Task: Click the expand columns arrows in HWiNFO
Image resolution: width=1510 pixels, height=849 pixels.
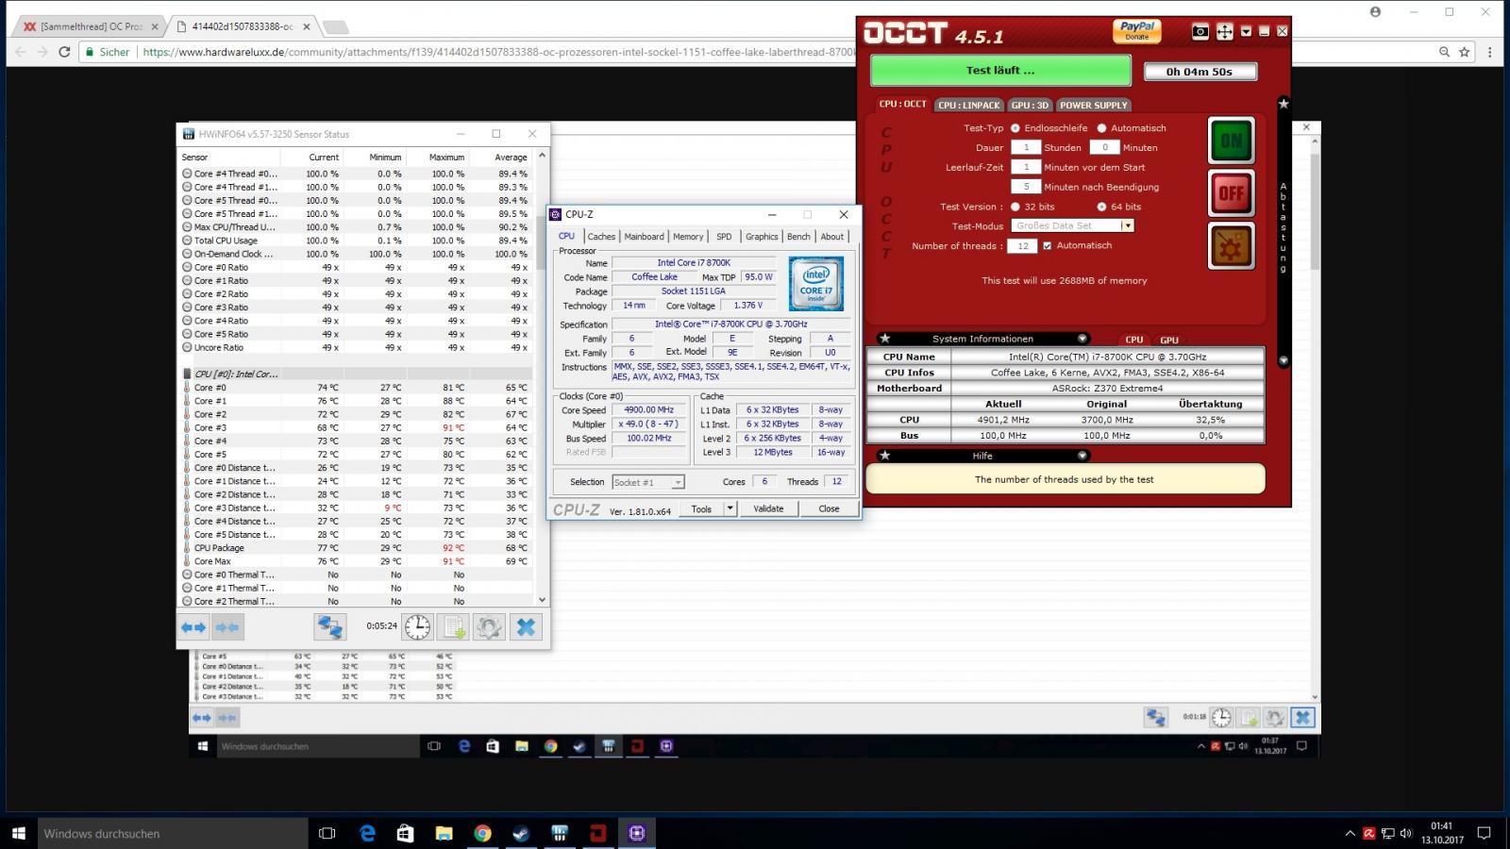Action: coord(193,627)
